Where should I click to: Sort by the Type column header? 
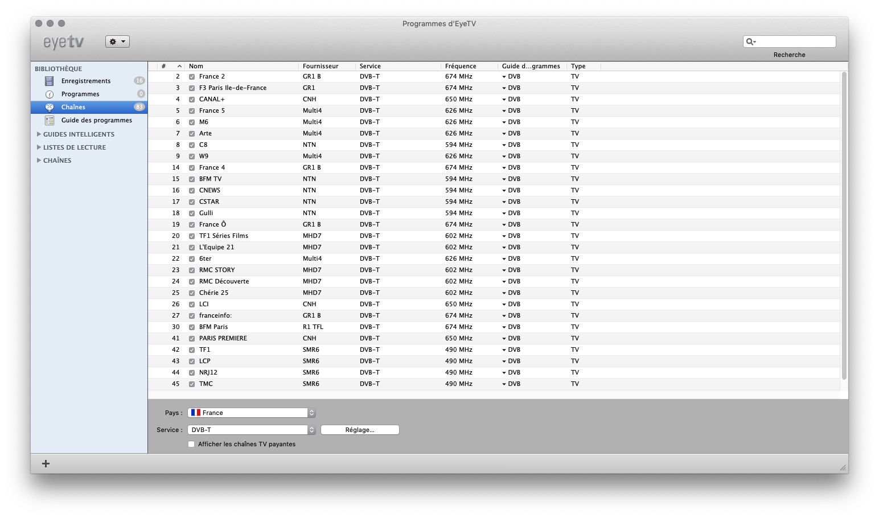click(x=584, y=66)
